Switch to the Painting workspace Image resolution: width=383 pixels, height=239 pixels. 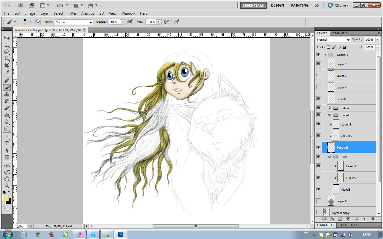[300, 5]
